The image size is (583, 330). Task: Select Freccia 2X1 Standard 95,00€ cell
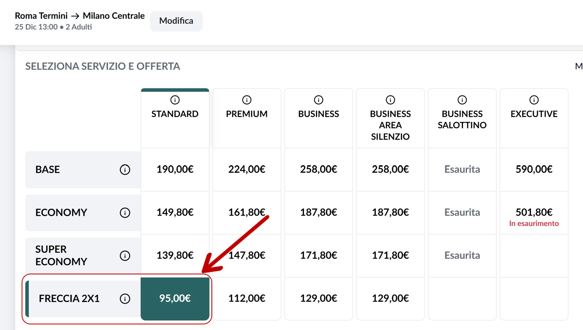point(175,298)
